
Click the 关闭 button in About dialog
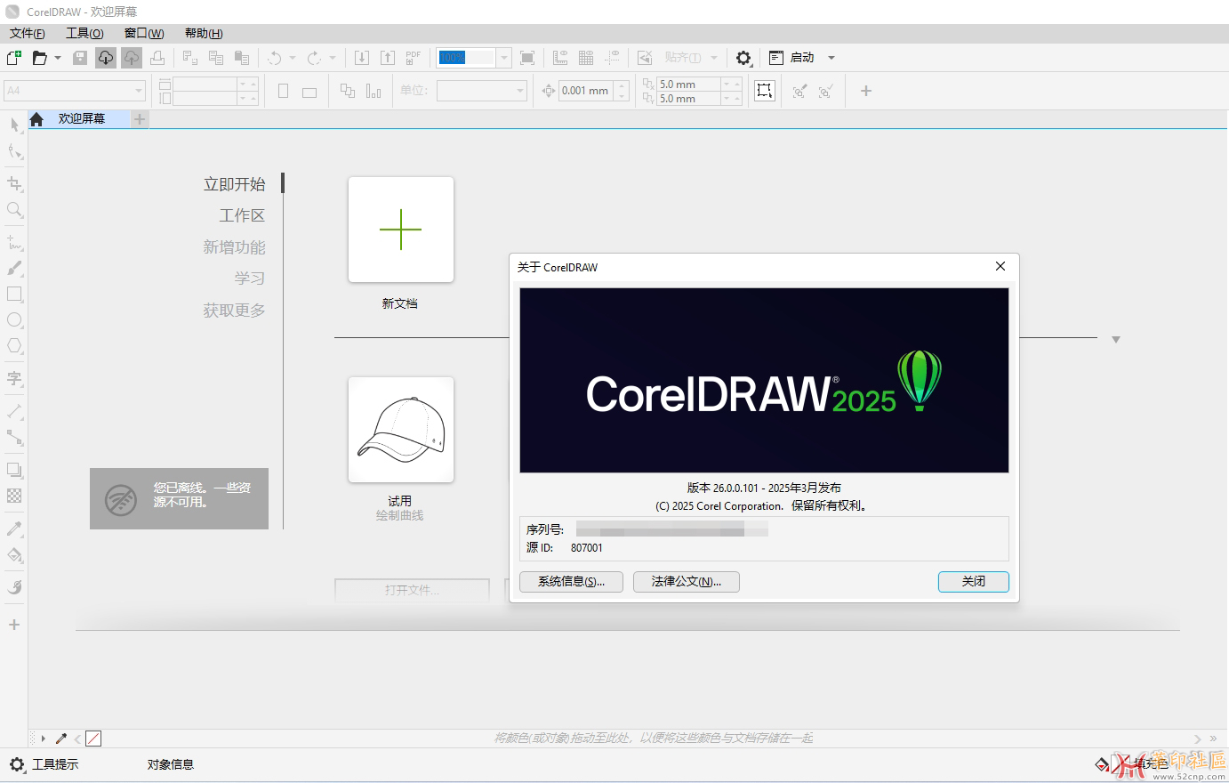pos(974,581)
